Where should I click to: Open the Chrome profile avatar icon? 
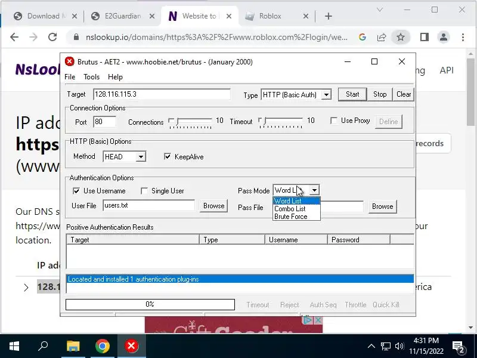[444, 37]
